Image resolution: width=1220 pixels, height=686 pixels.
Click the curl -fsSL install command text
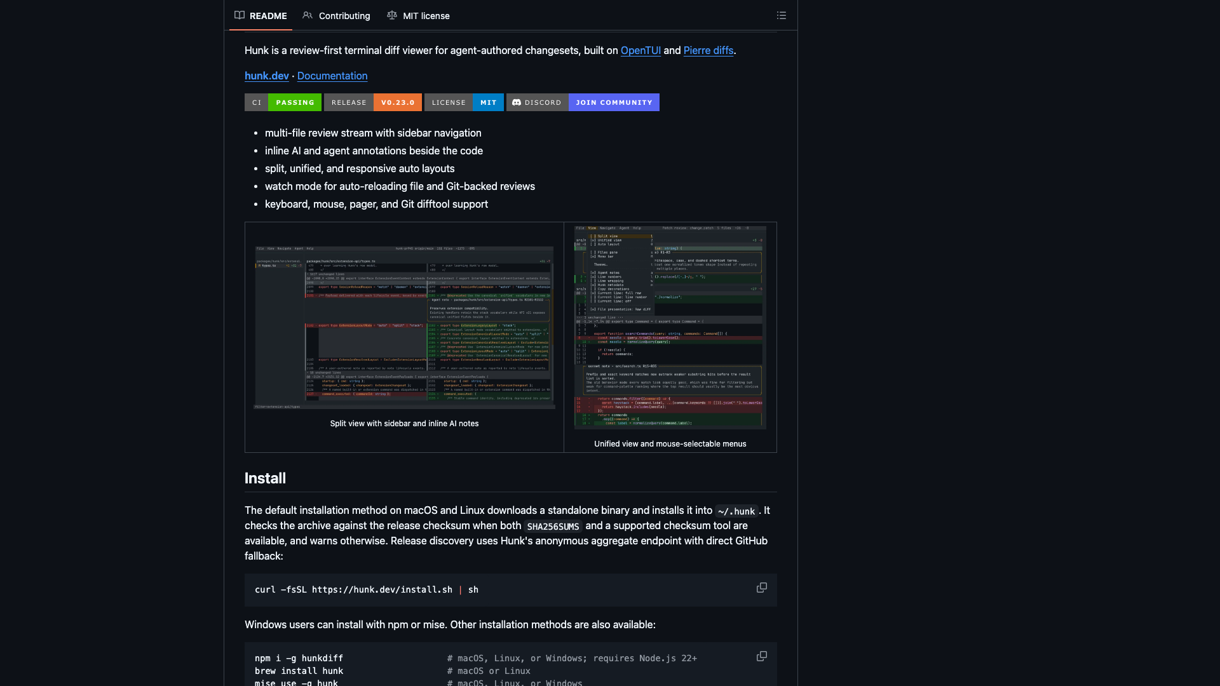tap(367, 589)
